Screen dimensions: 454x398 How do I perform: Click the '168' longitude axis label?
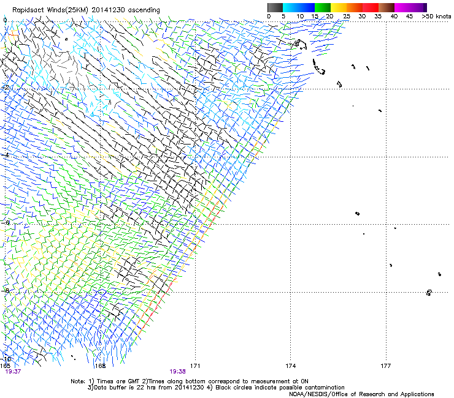click(x=100, y=366)
